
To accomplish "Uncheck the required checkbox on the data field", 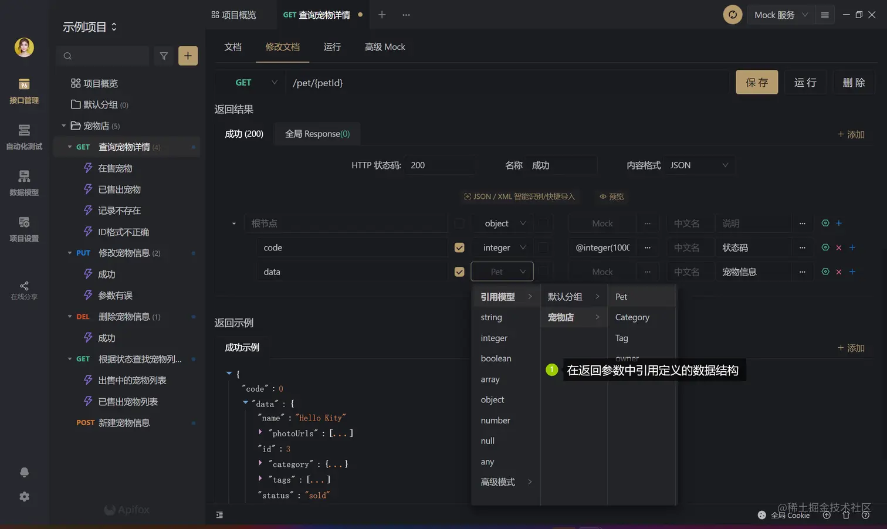I will pos(459,271).
